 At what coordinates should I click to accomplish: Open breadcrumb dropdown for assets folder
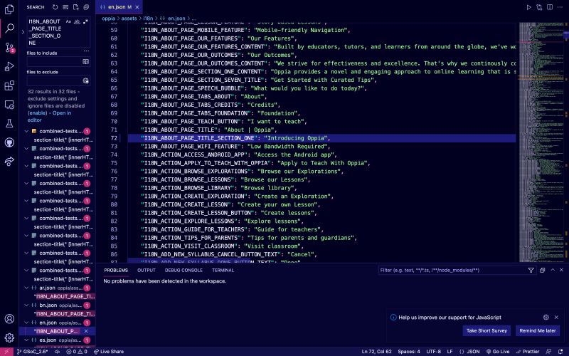129,19
